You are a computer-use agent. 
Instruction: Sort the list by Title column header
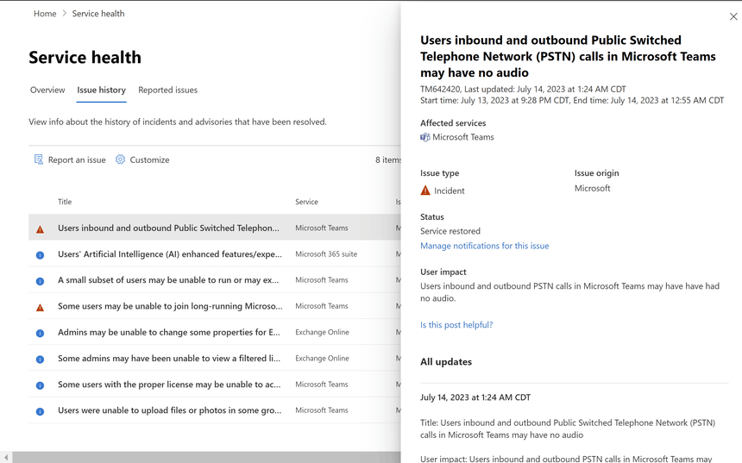coord(65,202)
